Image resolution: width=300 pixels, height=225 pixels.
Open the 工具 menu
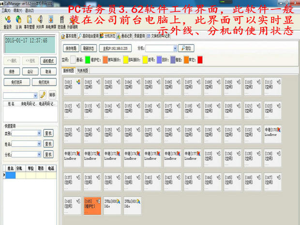[6, 11]
